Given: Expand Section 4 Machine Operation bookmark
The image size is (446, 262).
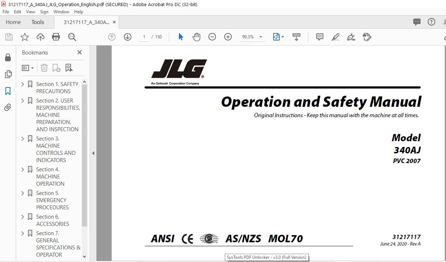Looking at the screenshot, I should [23, 170].
